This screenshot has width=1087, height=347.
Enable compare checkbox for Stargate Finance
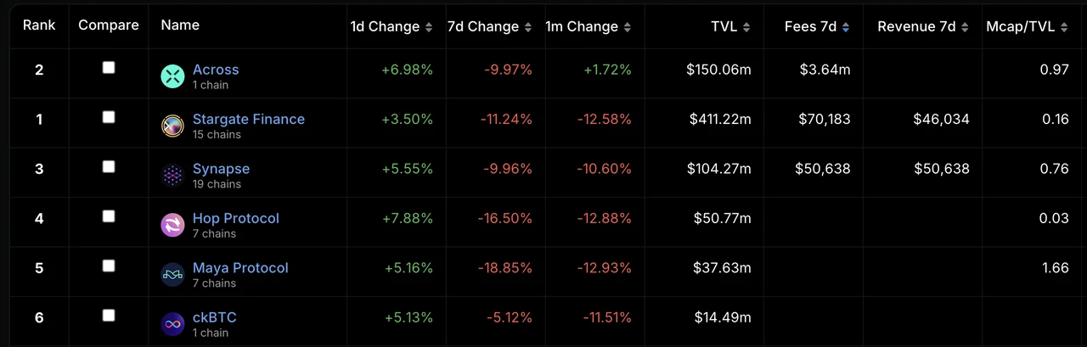pos(109,117)
